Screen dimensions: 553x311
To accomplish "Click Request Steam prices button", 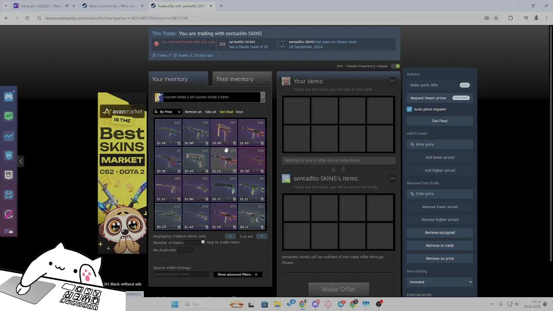I will (x=440, y=98).
